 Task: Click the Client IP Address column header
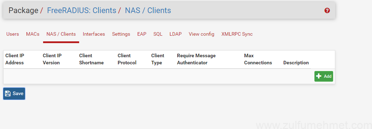tap(15, 59)
